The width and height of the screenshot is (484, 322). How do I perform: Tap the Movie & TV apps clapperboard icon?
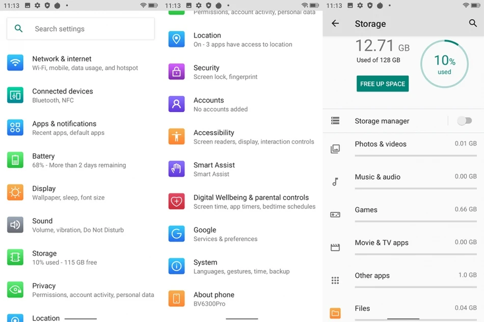coord(335,247)
